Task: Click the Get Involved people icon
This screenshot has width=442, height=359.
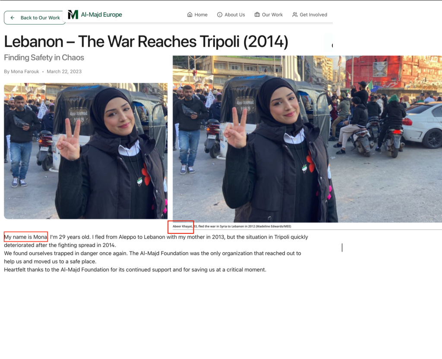Action: (x=295, y=15)
